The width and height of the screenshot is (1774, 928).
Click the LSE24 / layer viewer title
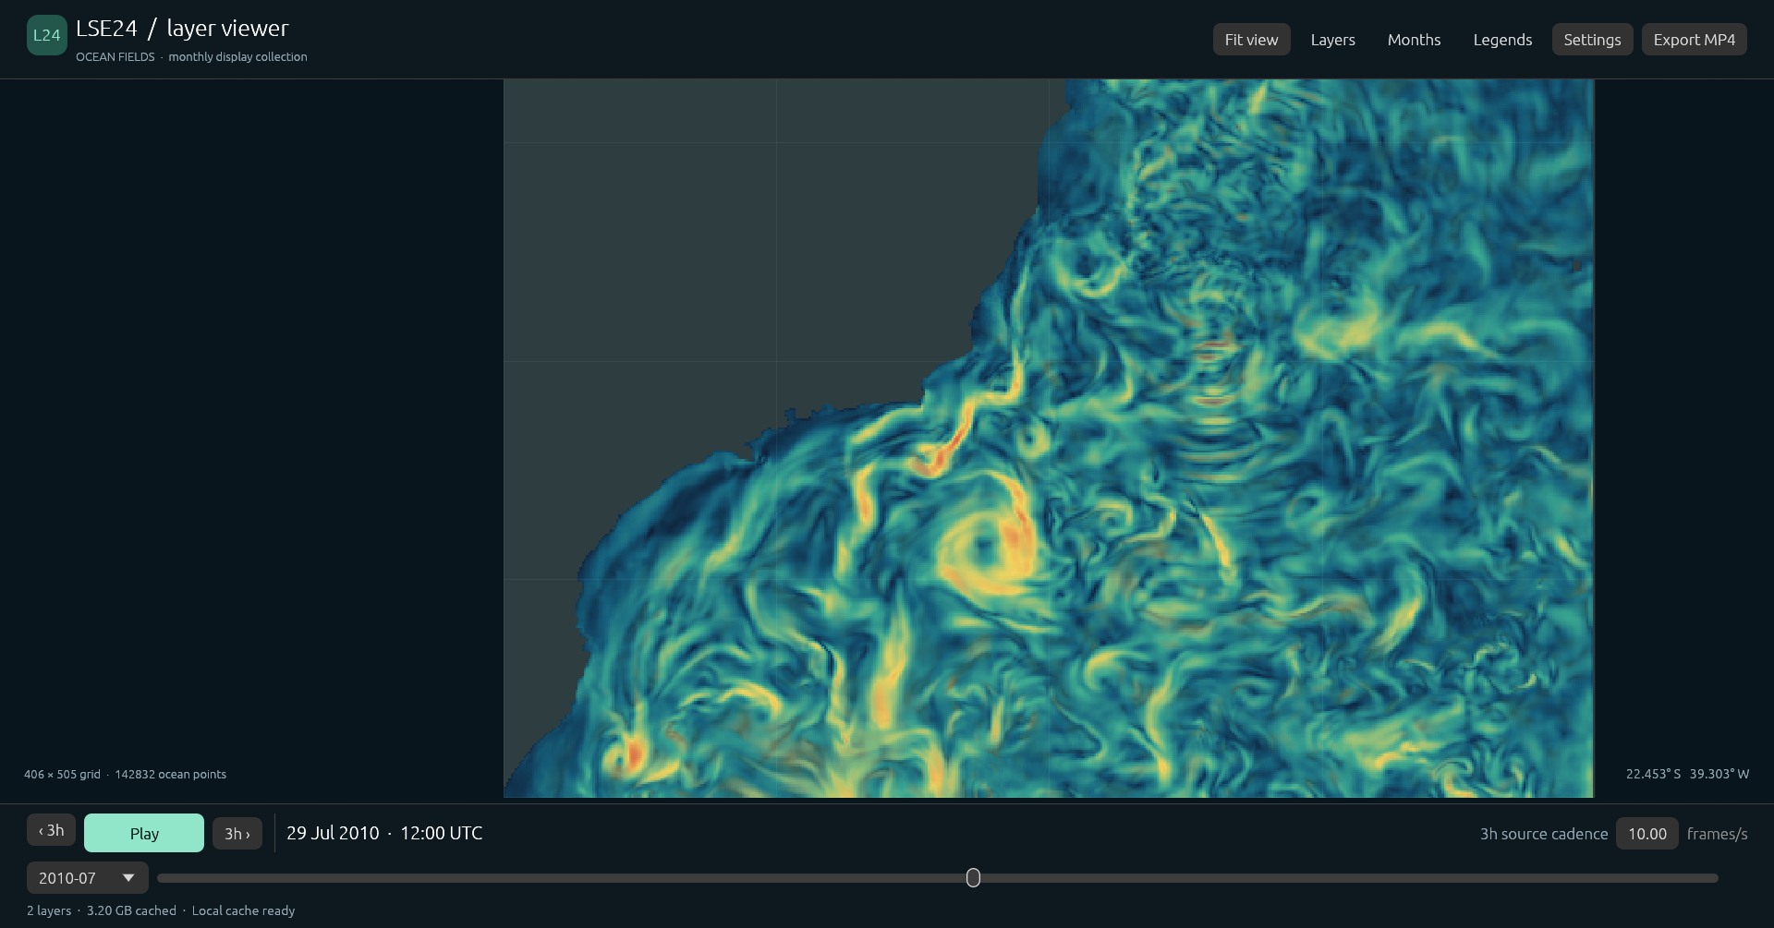click(182, 29)
